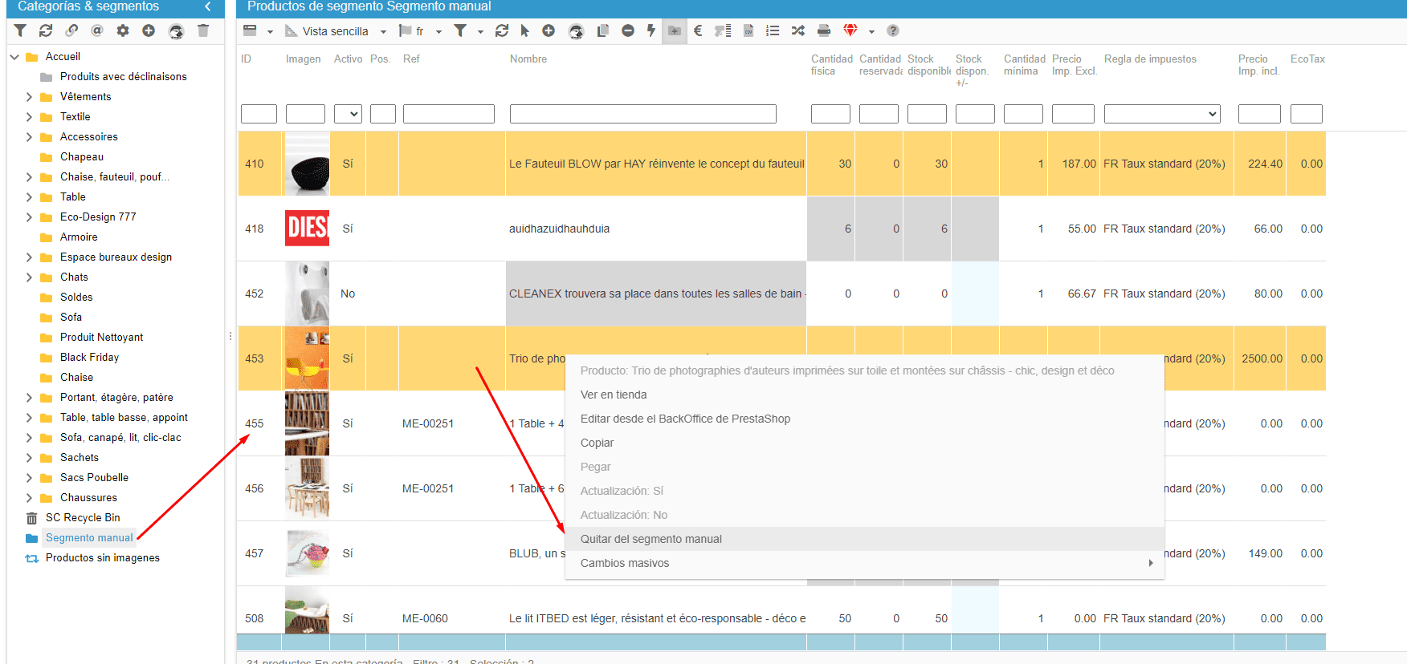This screenshot has width=1407, height=664.
Task: Click the print icon in products toolbar
Action: tap(823, 30)
